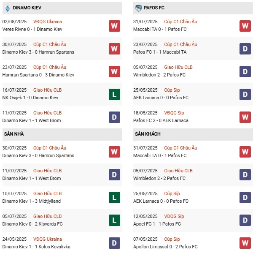This screenshot has height=253, width=253.
Task: Click the Pafos FC club logo
Action: pos(138,8)
